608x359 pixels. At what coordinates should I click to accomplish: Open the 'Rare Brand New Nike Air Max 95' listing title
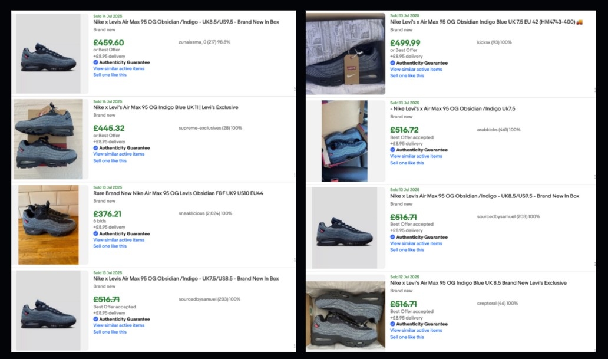[x=178, y=193]
